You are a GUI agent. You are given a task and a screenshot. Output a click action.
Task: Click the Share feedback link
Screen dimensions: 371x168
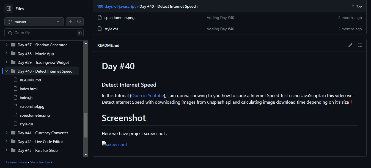tap(41, 162)
